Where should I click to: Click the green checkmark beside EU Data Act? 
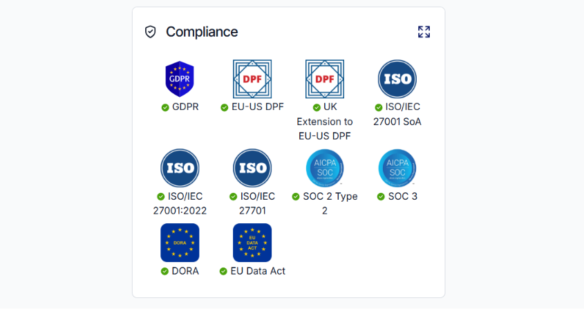click(x=223, y=272)
